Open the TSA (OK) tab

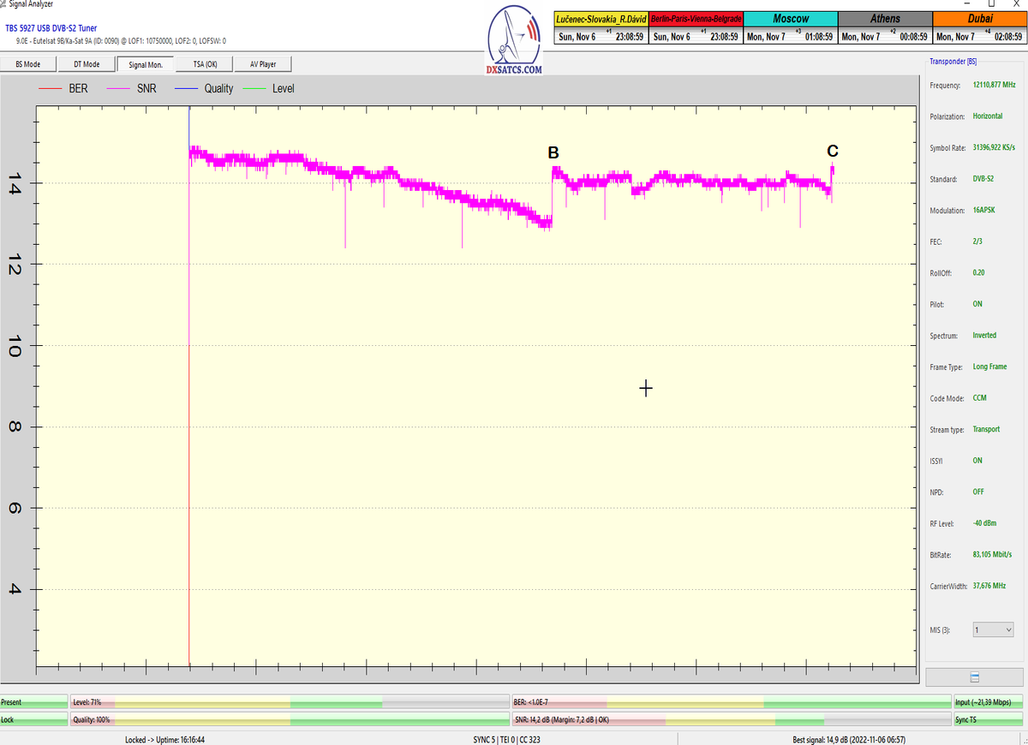point(204,64)
